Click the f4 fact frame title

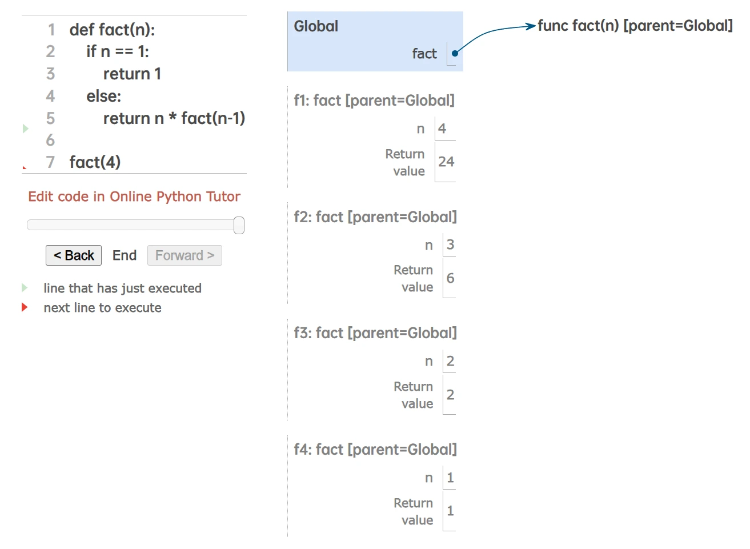tap(375, 450)
